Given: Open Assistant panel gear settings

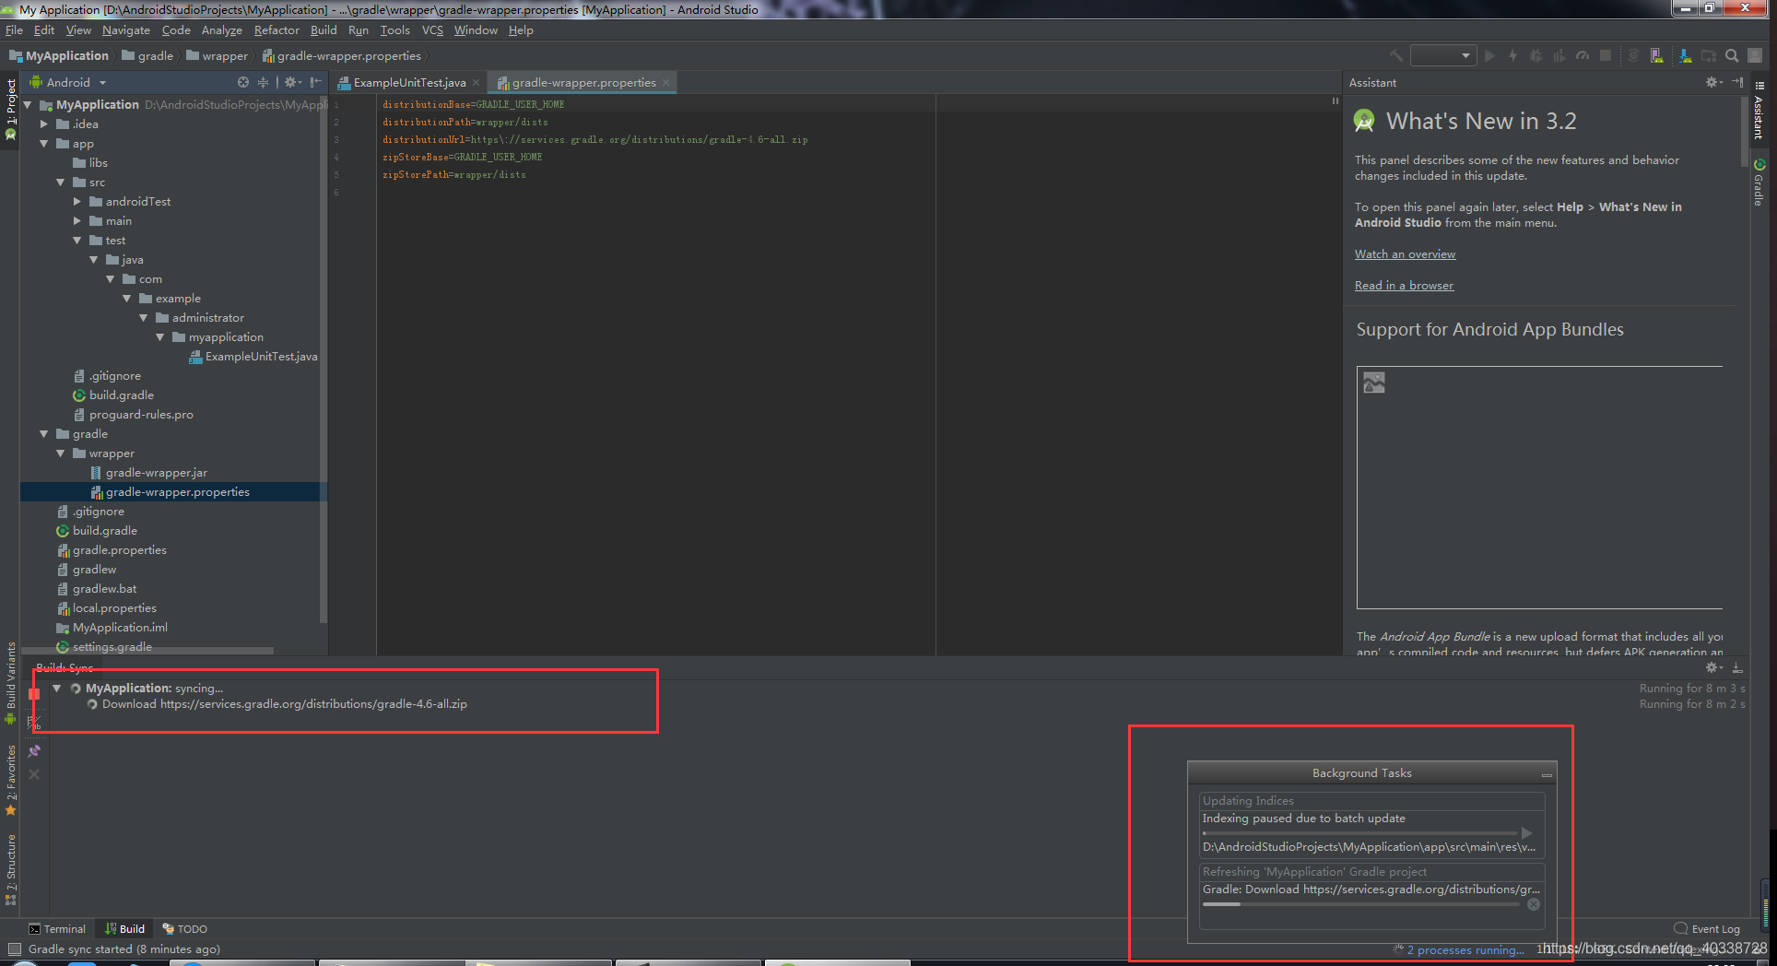Looking at the screenshot, I should (1713, 82).
